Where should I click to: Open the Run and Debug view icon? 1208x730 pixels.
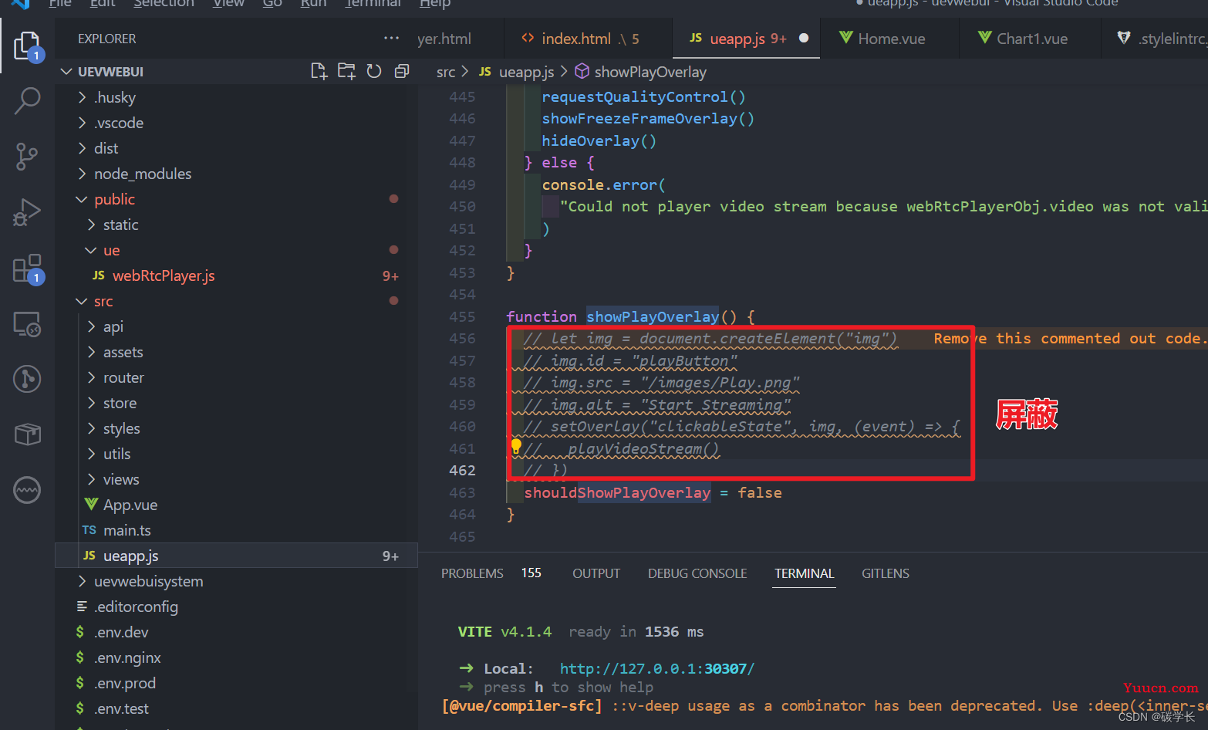click(x=28, y=212)
